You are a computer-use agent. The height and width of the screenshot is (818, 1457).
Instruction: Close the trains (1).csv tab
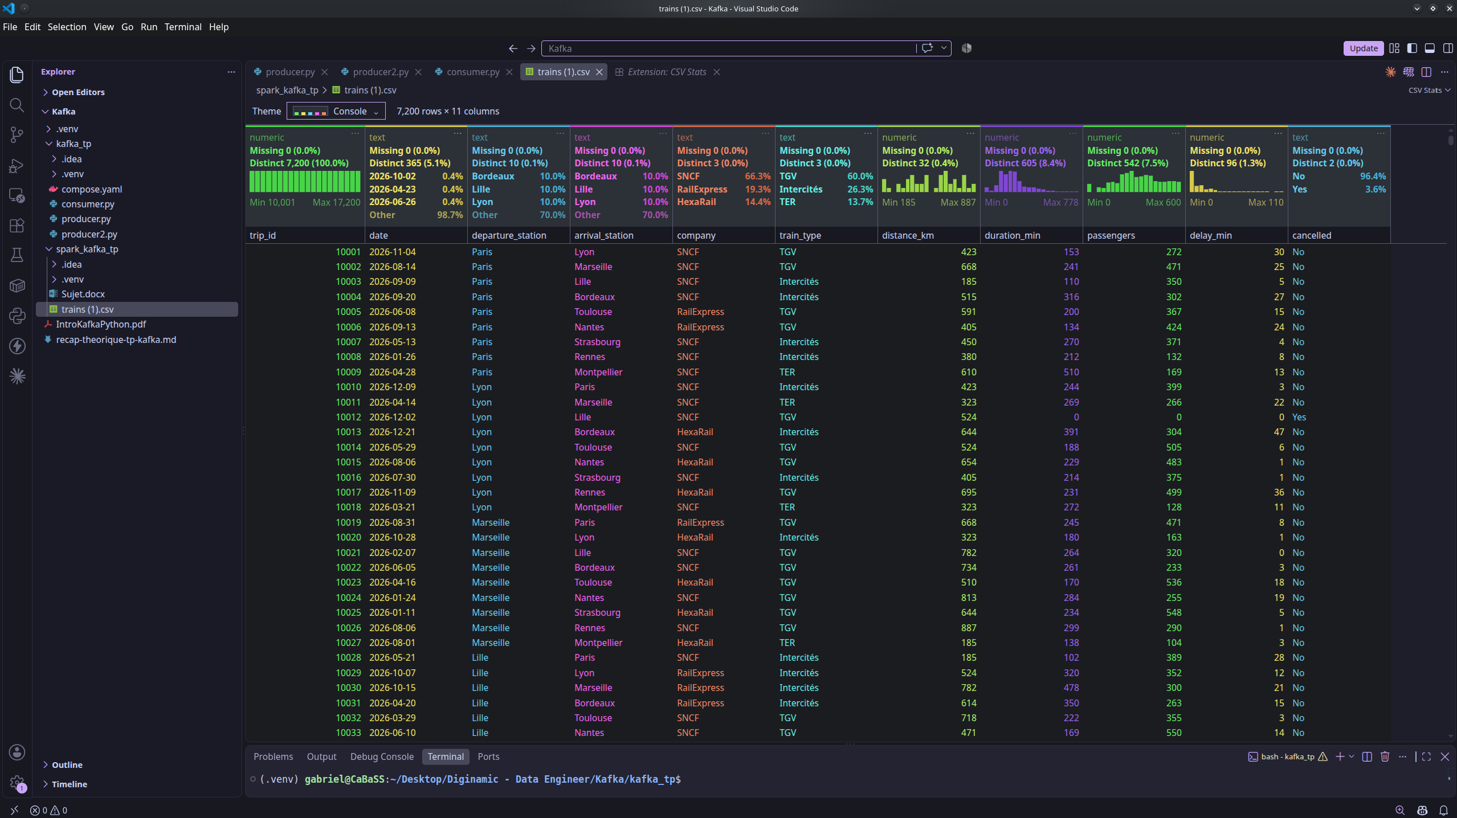click(x=599, y=72)
